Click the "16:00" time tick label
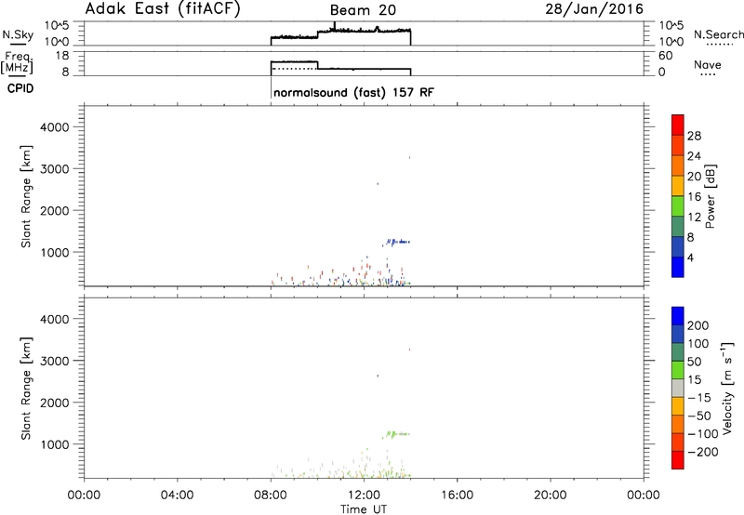This screenshot has width=744, height=515. [x=457, y=495]
